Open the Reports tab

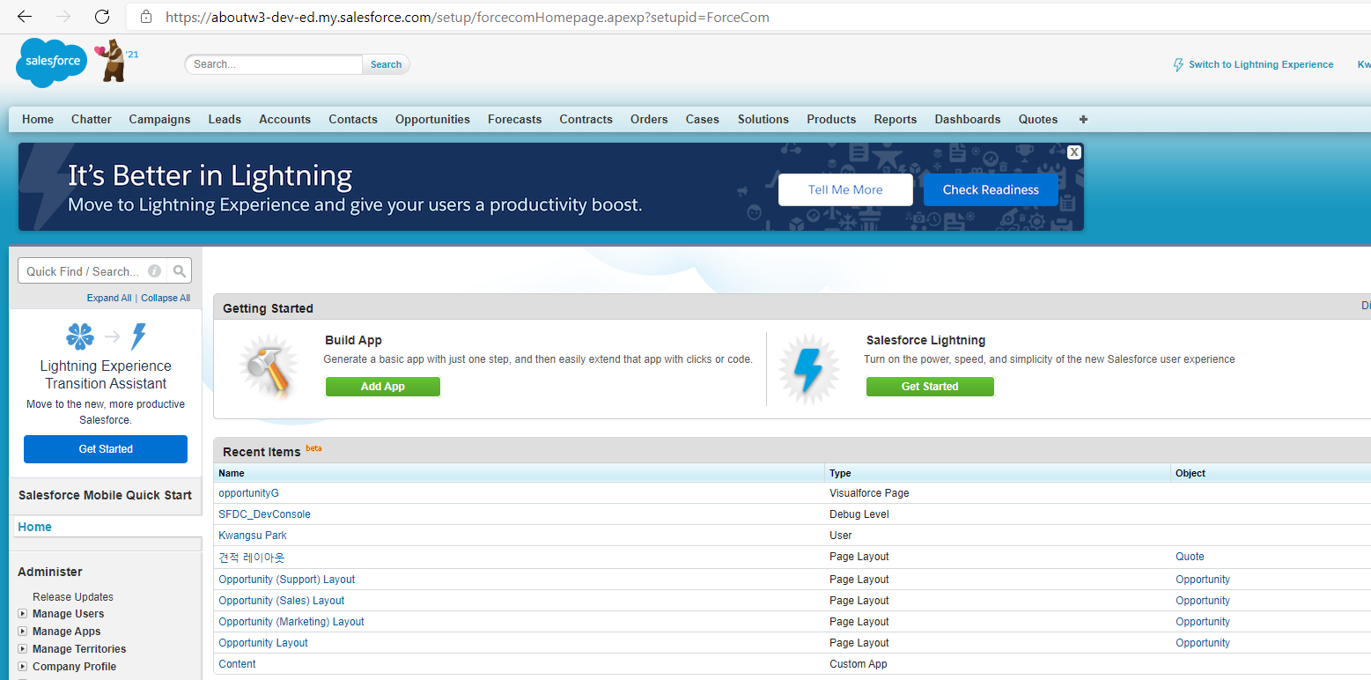[896, 119]
